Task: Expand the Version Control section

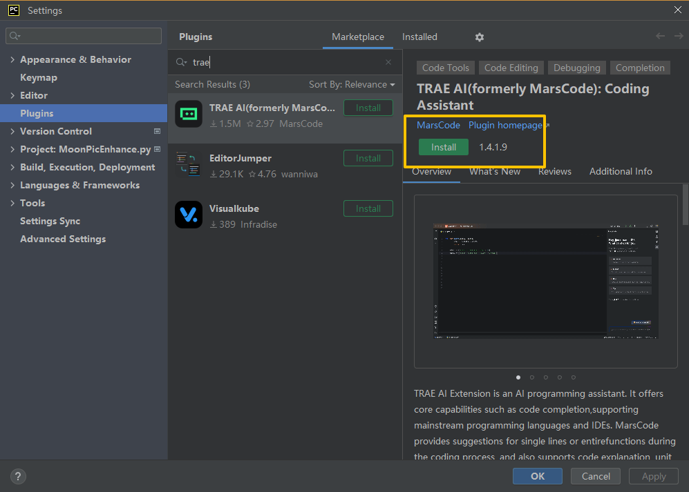Action: coord(12,131)
